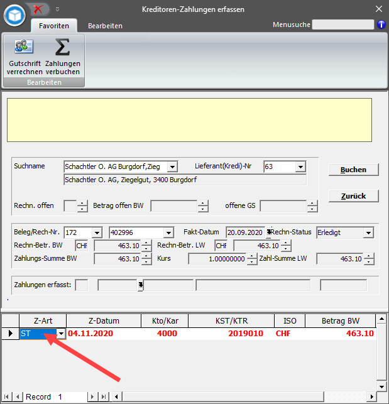Decrease the Kurs exchange rate spinner
The width and height of the screenshot is (389, 404).
pos(252,262)
